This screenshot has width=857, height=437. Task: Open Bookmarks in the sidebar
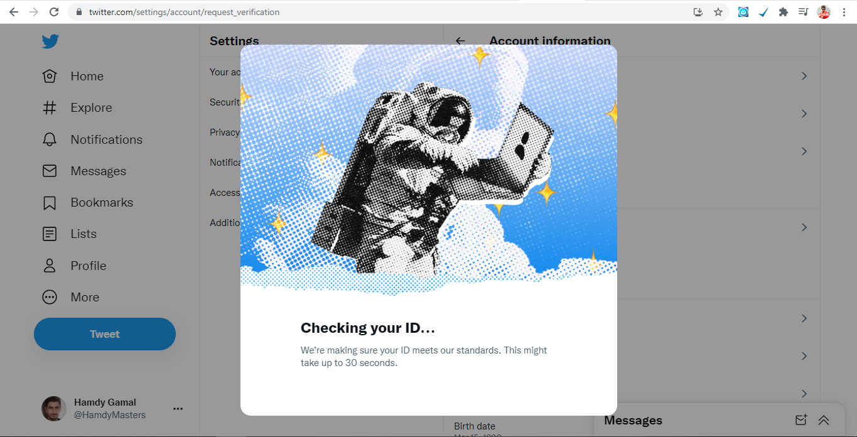(x=87, y=202)
